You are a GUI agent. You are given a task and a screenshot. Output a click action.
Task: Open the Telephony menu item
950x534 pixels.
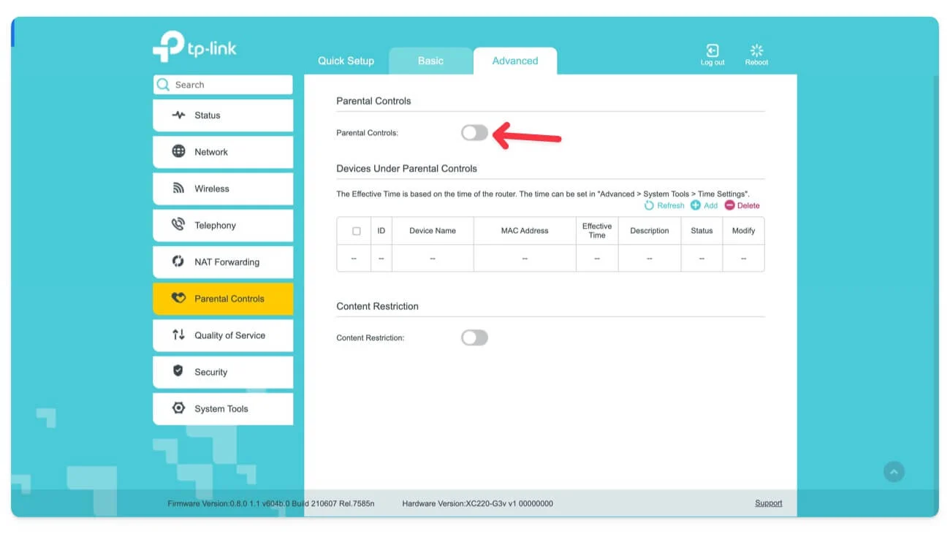[x=223, y=225]
